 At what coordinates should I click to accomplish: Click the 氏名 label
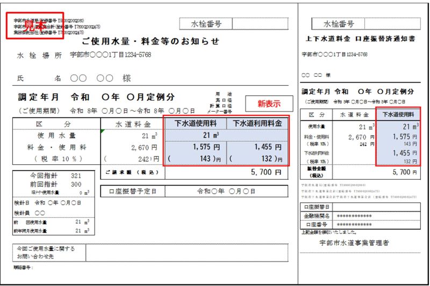pos(39,78)
